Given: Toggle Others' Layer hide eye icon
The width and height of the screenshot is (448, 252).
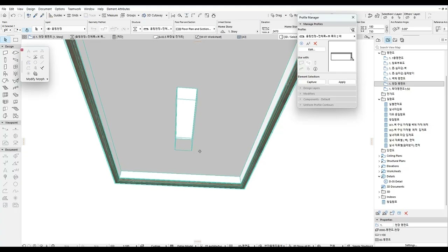Looking at the screenshot, I should [407, 18].
